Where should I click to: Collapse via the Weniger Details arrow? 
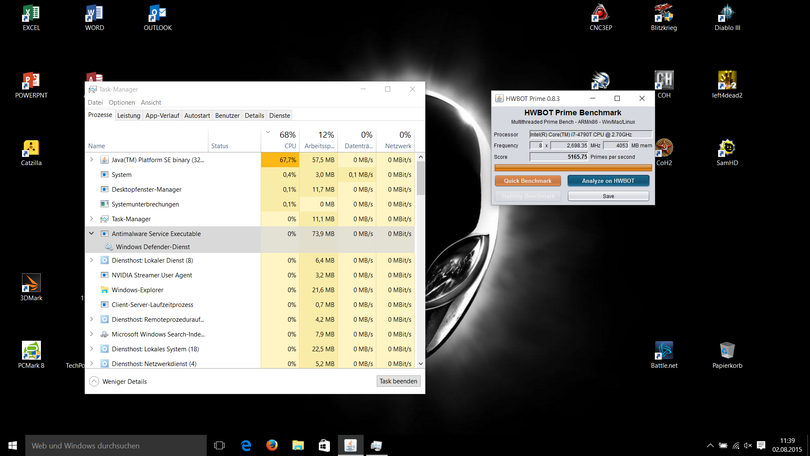click(94, 381)
